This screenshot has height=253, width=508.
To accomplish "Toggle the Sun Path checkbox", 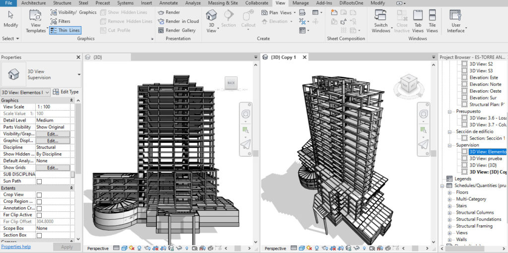I will [x=39, y=182].
